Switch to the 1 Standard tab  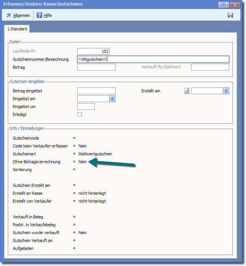pyautogui.click(x=17, y=29)
